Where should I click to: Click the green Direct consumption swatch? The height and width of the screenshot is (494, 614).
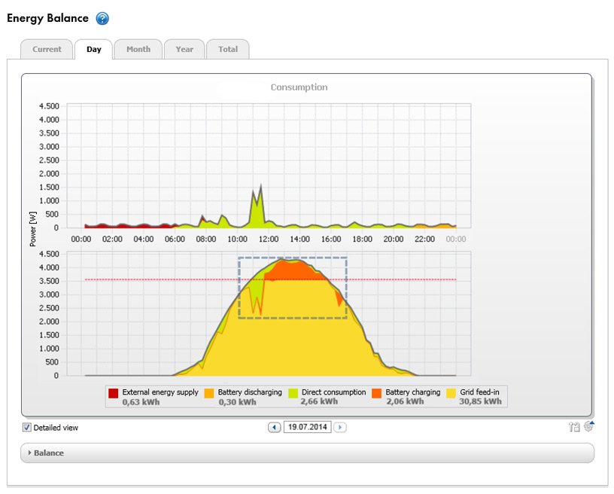(293, 393)
